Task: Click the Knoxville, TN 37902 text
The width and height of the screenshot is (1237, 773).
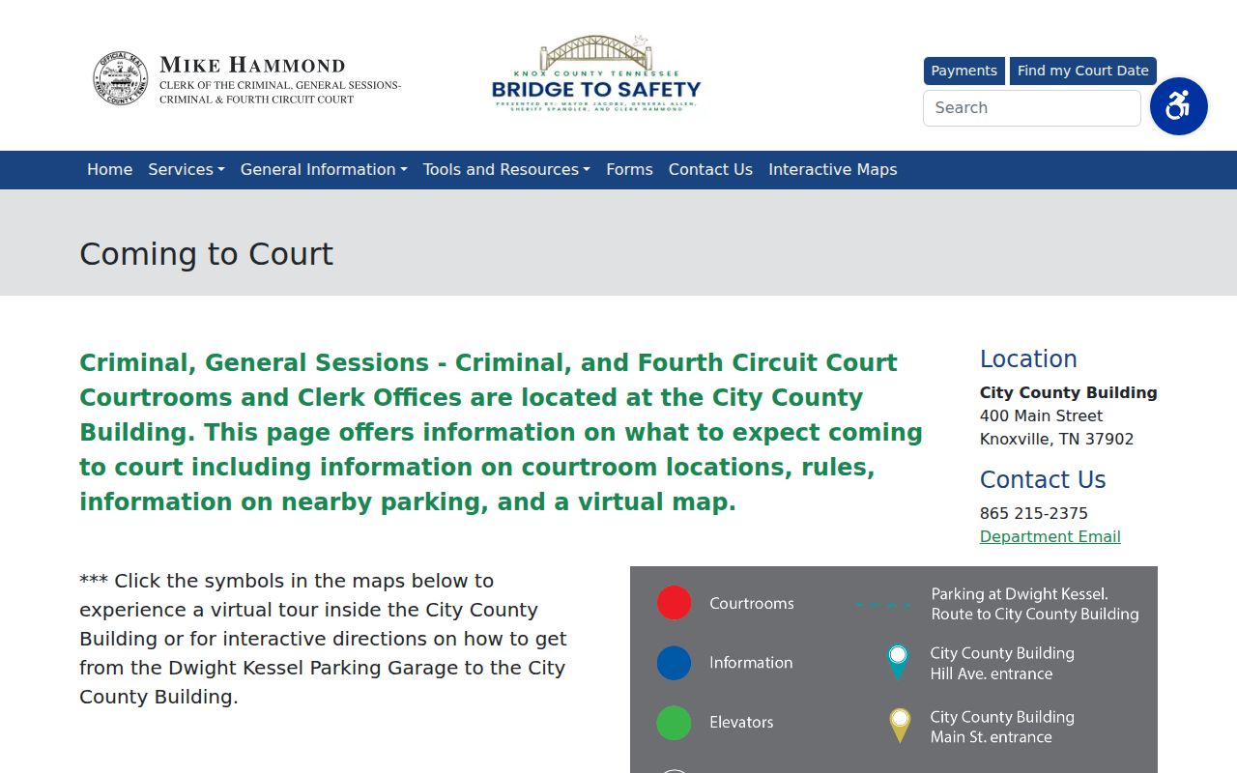Action: pyautogui.click(x=1056, y=439)
